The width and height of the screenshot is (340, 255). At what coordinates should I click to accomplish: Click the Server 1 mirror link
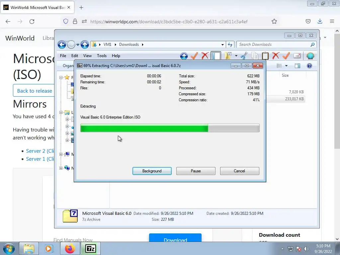pos(40,159)
